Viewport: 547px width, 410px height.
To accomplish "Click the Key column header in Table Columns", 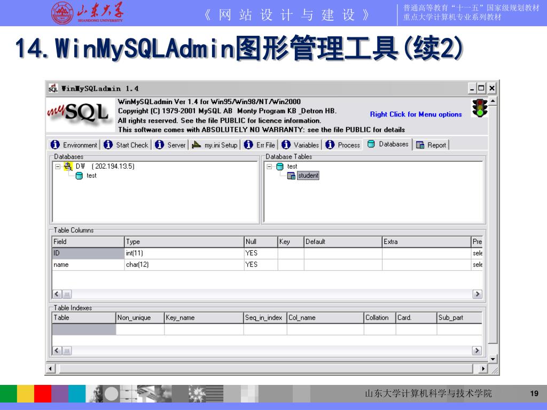I will tap(291, 242).
